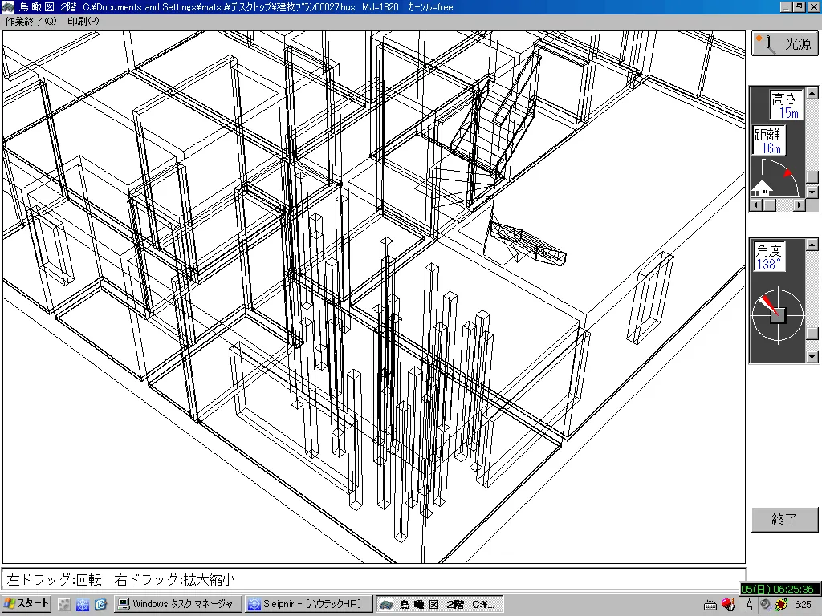
Task: Switch to Windows タスク マネージャ taskbar item
Action: [x=176, y=604]
